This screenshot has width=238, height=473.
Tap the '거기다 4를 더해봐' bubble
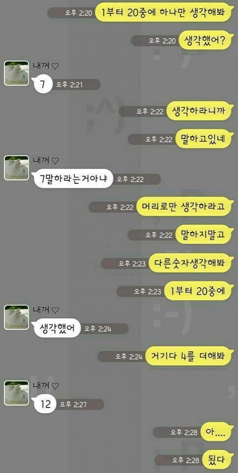tap(189, 356)
